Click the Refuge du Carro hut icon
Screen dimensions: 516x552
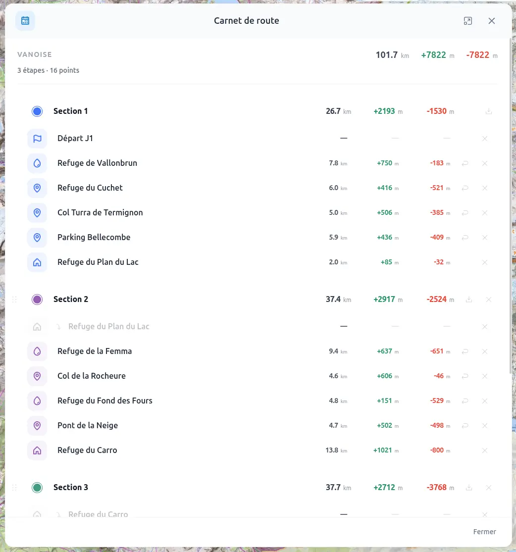point(37,450)
